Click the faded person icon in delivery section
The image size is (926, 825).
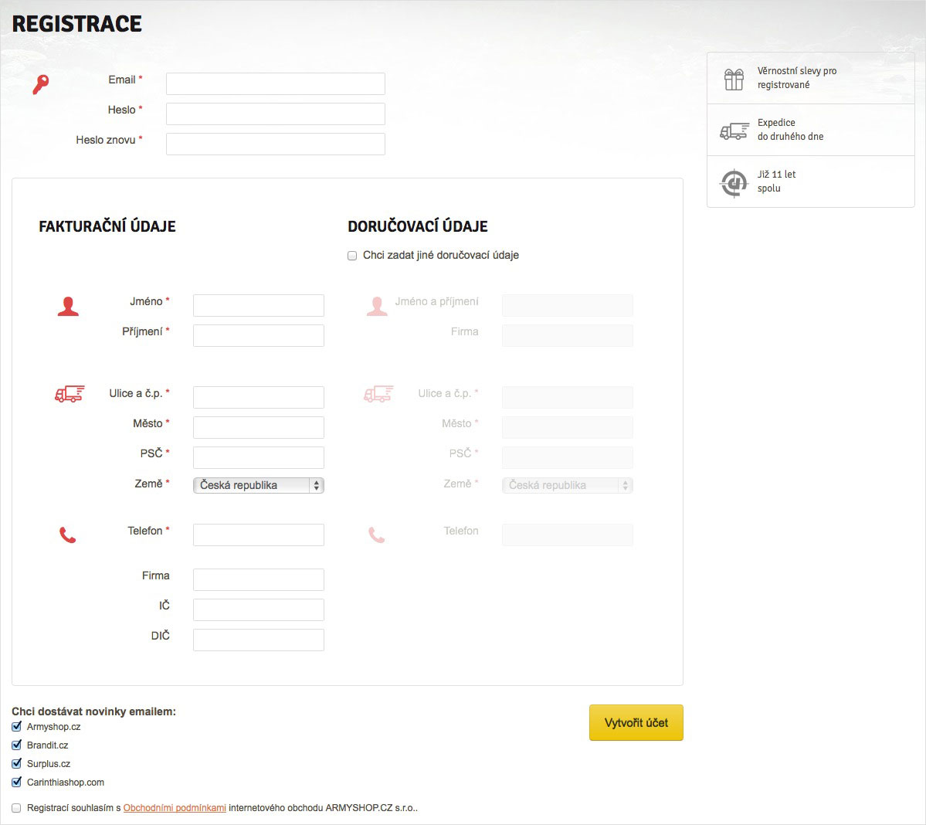tap(377, 307)
